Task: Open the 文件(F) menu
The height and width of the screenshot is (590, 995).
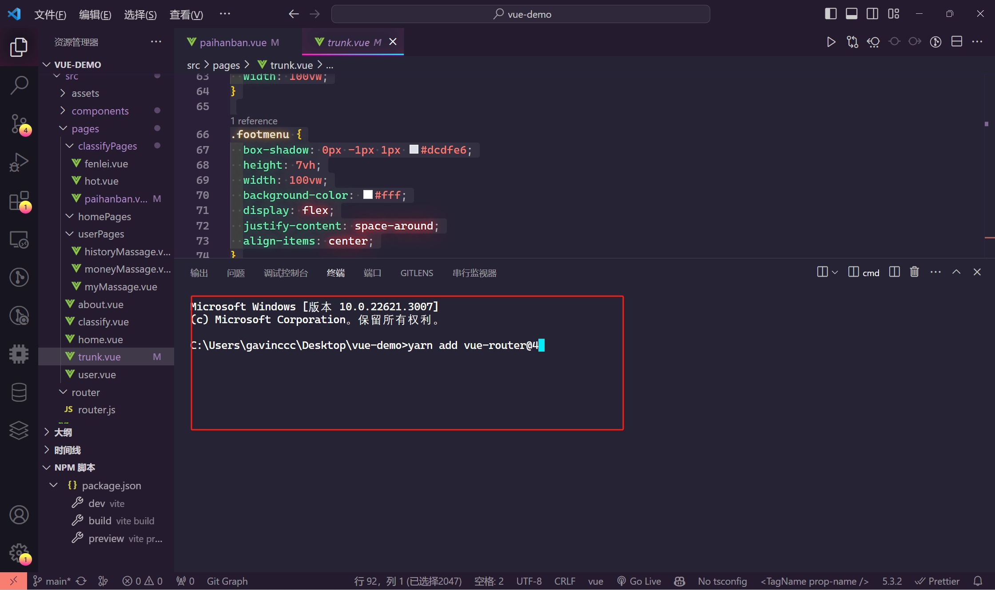Action: click(50, 15)
